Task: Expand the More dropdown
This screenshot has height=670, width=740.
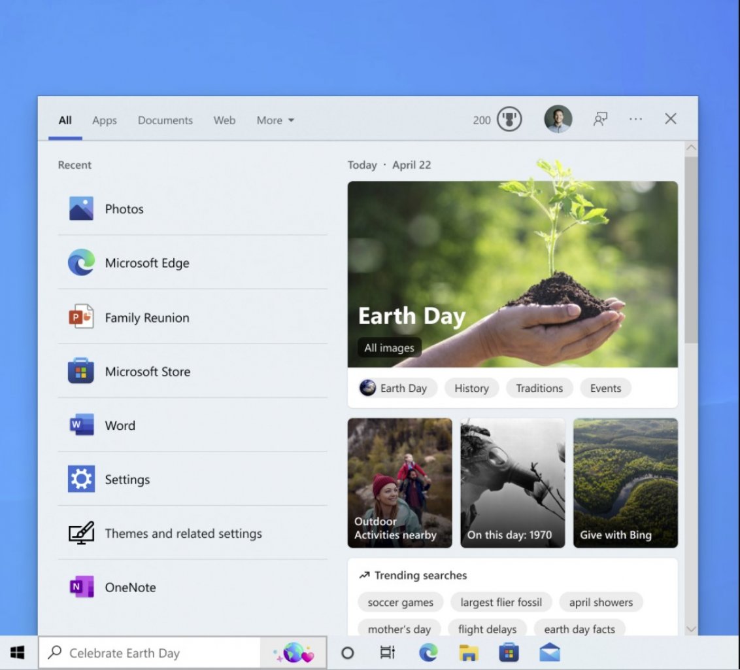Action: [x=275, y=120]
